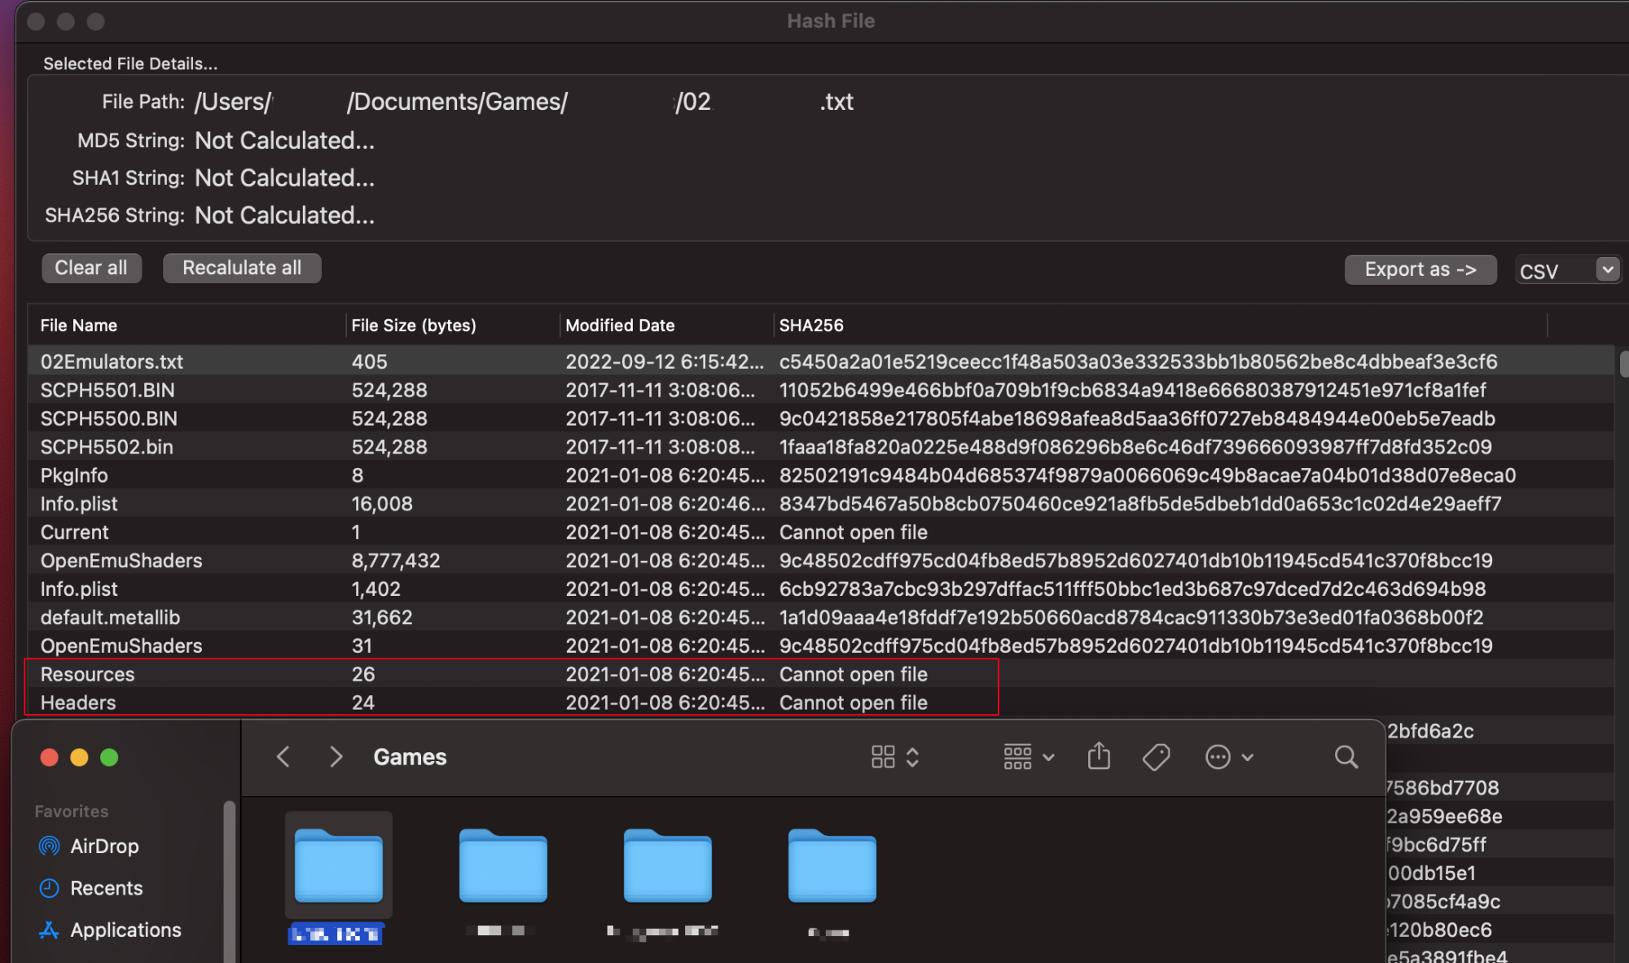This screenshot has width=1629, height=963.
Task: Click the Export as button
Action: (1420, 269)
